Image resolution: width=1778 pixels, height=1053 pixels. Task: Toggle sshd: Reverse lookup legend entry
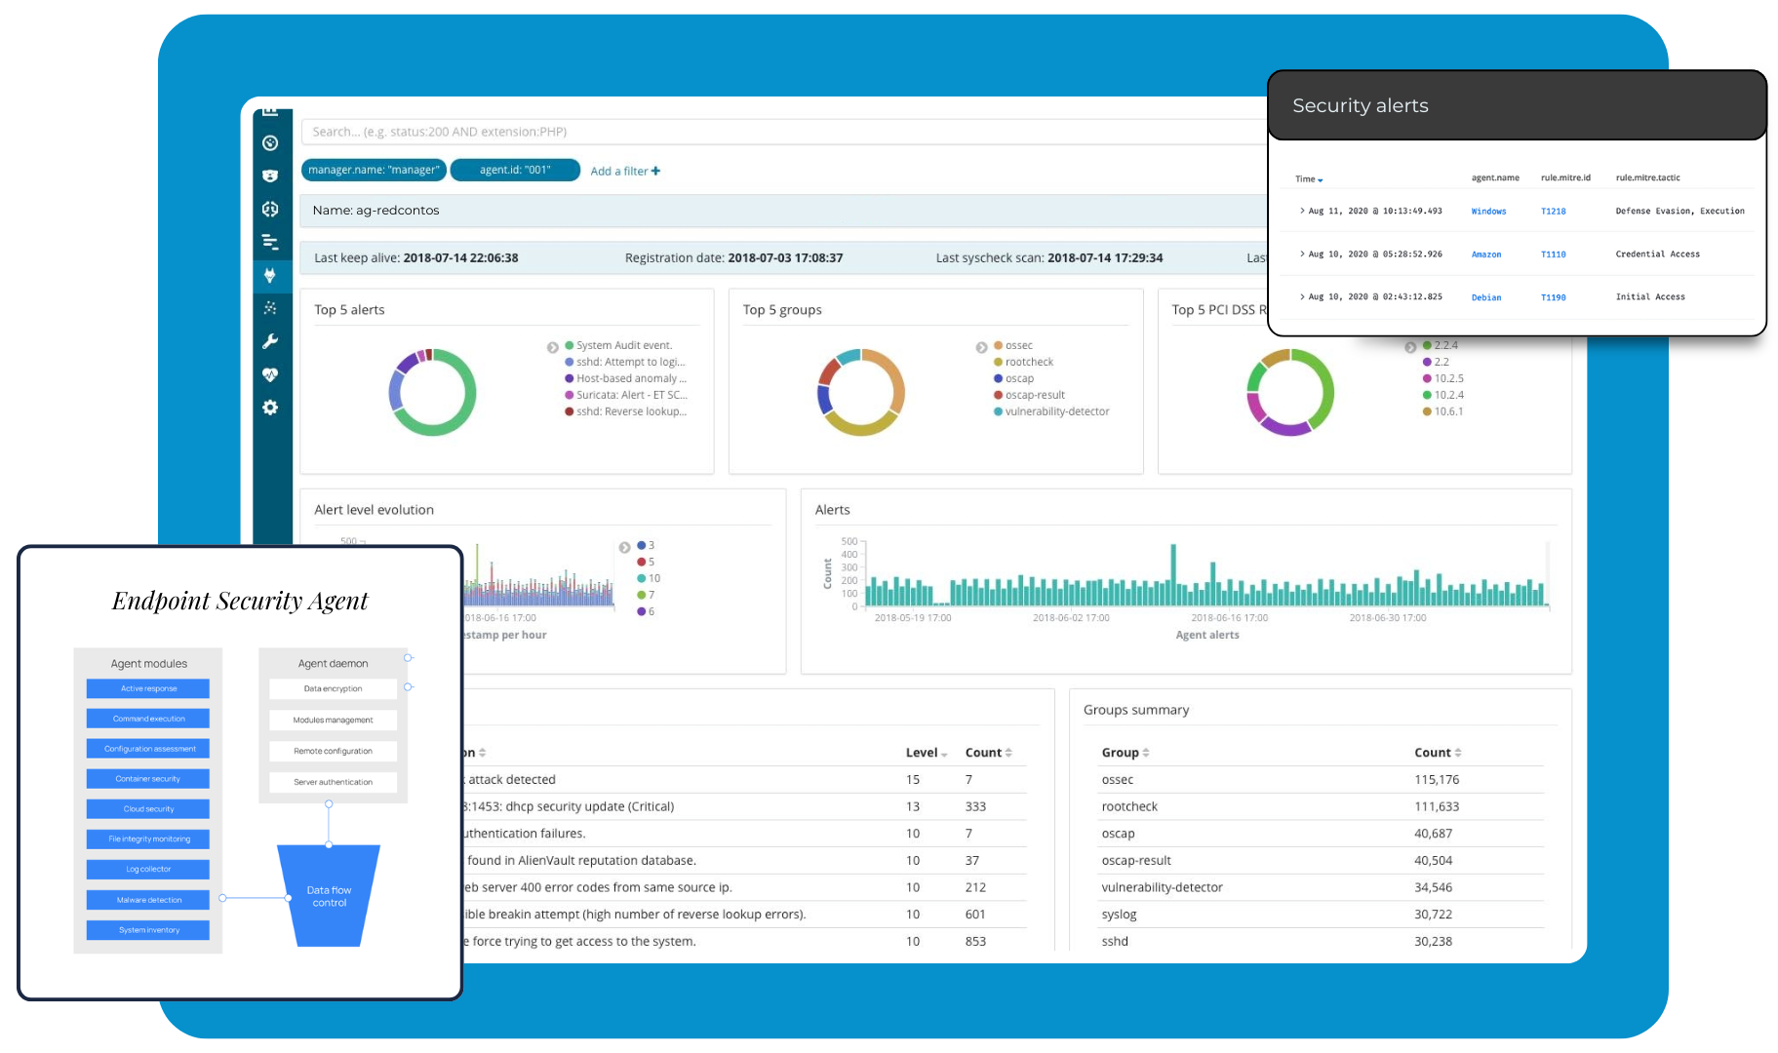(x=625, y=411)
